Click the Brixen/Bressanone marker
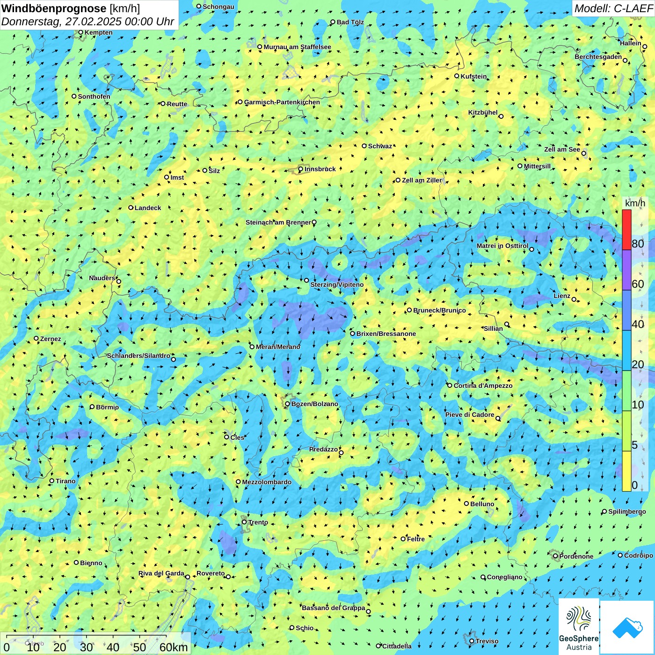The width and height of the screenshot is (655, 655). coord(353,334)
